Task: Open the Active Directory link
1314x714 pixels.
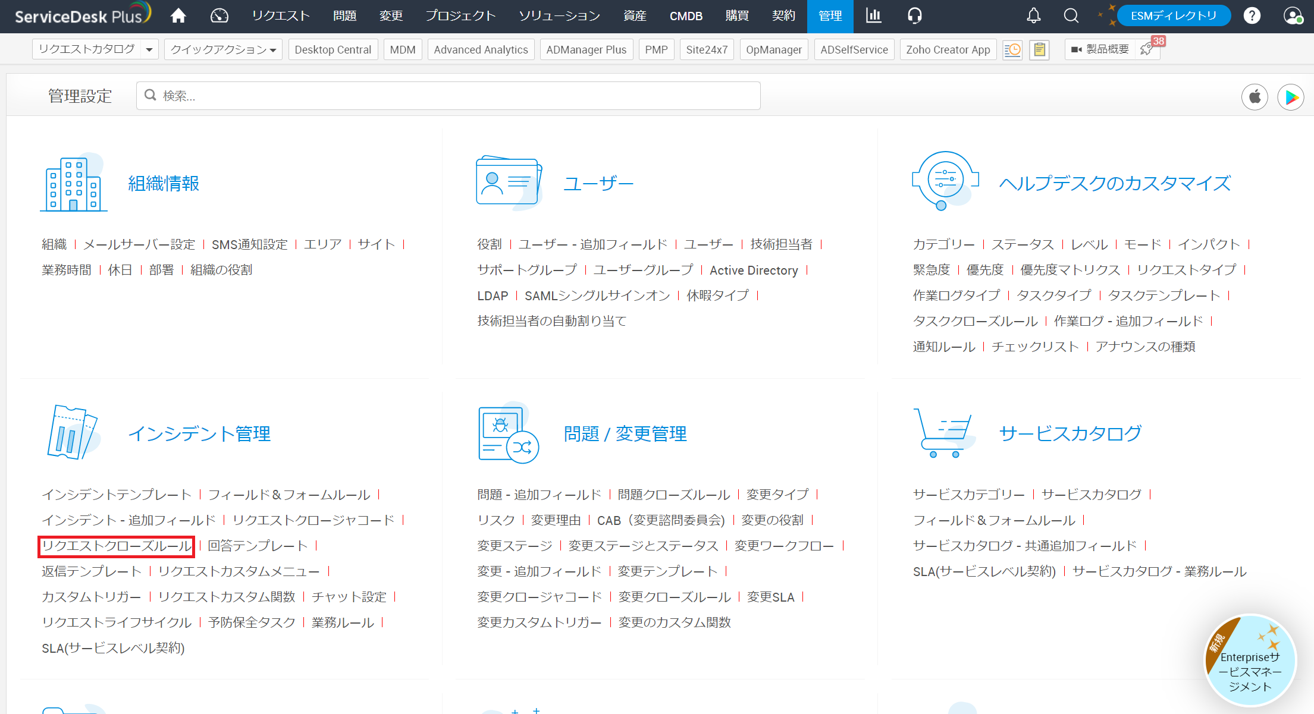Action: tap(753, 270)
